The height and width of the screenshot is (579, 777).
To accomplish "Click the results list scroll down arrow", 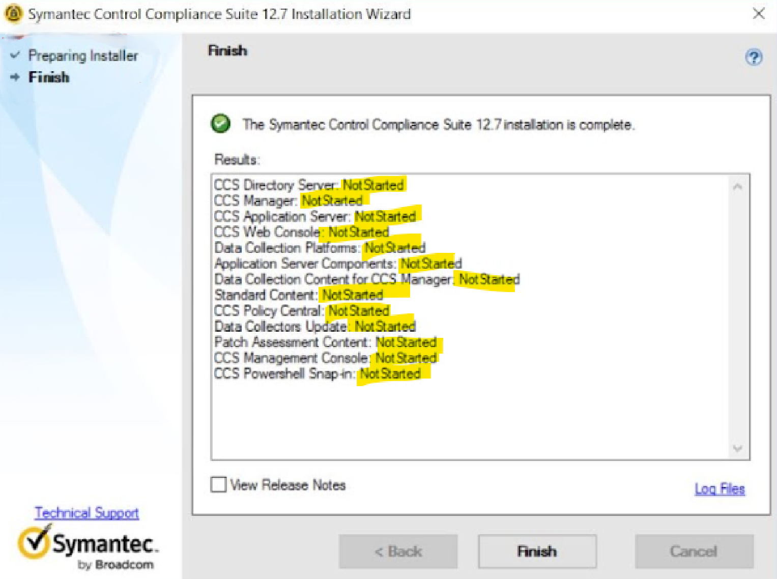I will [x=737, y=448].
